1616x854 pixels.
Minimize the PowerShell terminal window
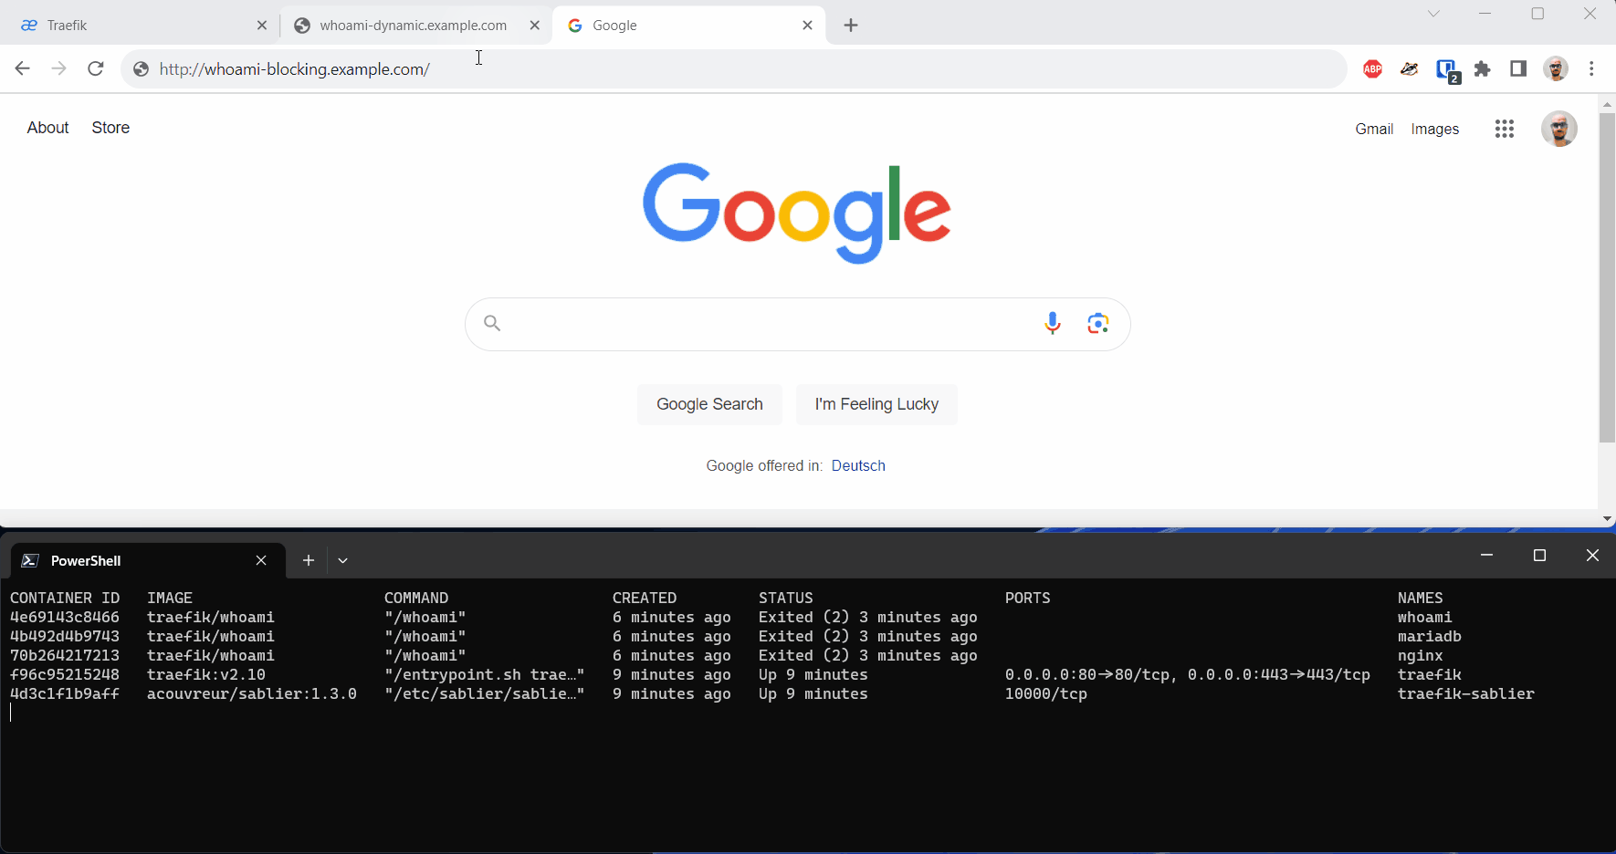coord(1486,555)
